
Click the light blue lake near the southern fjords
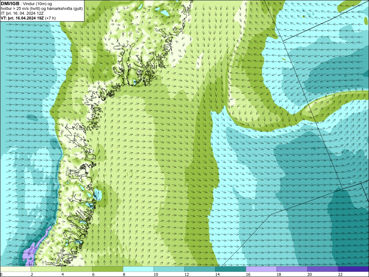click(x=98, y=195)
